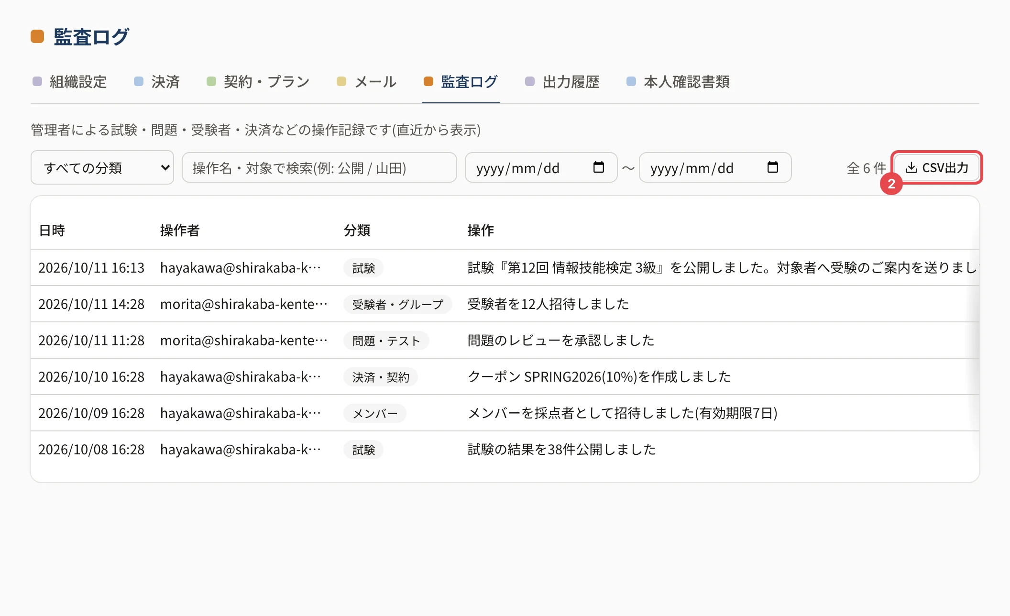
Task: Expand the すべての分類 category dropdown
Action: pyautogui.click(x=102, y=167)
